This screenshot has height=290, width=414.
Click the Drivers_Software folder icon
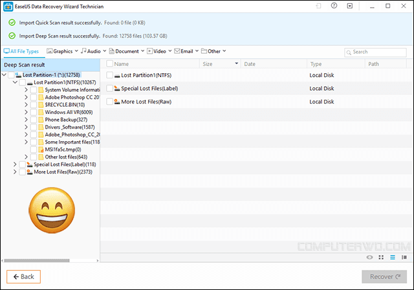tap(41, 128)
